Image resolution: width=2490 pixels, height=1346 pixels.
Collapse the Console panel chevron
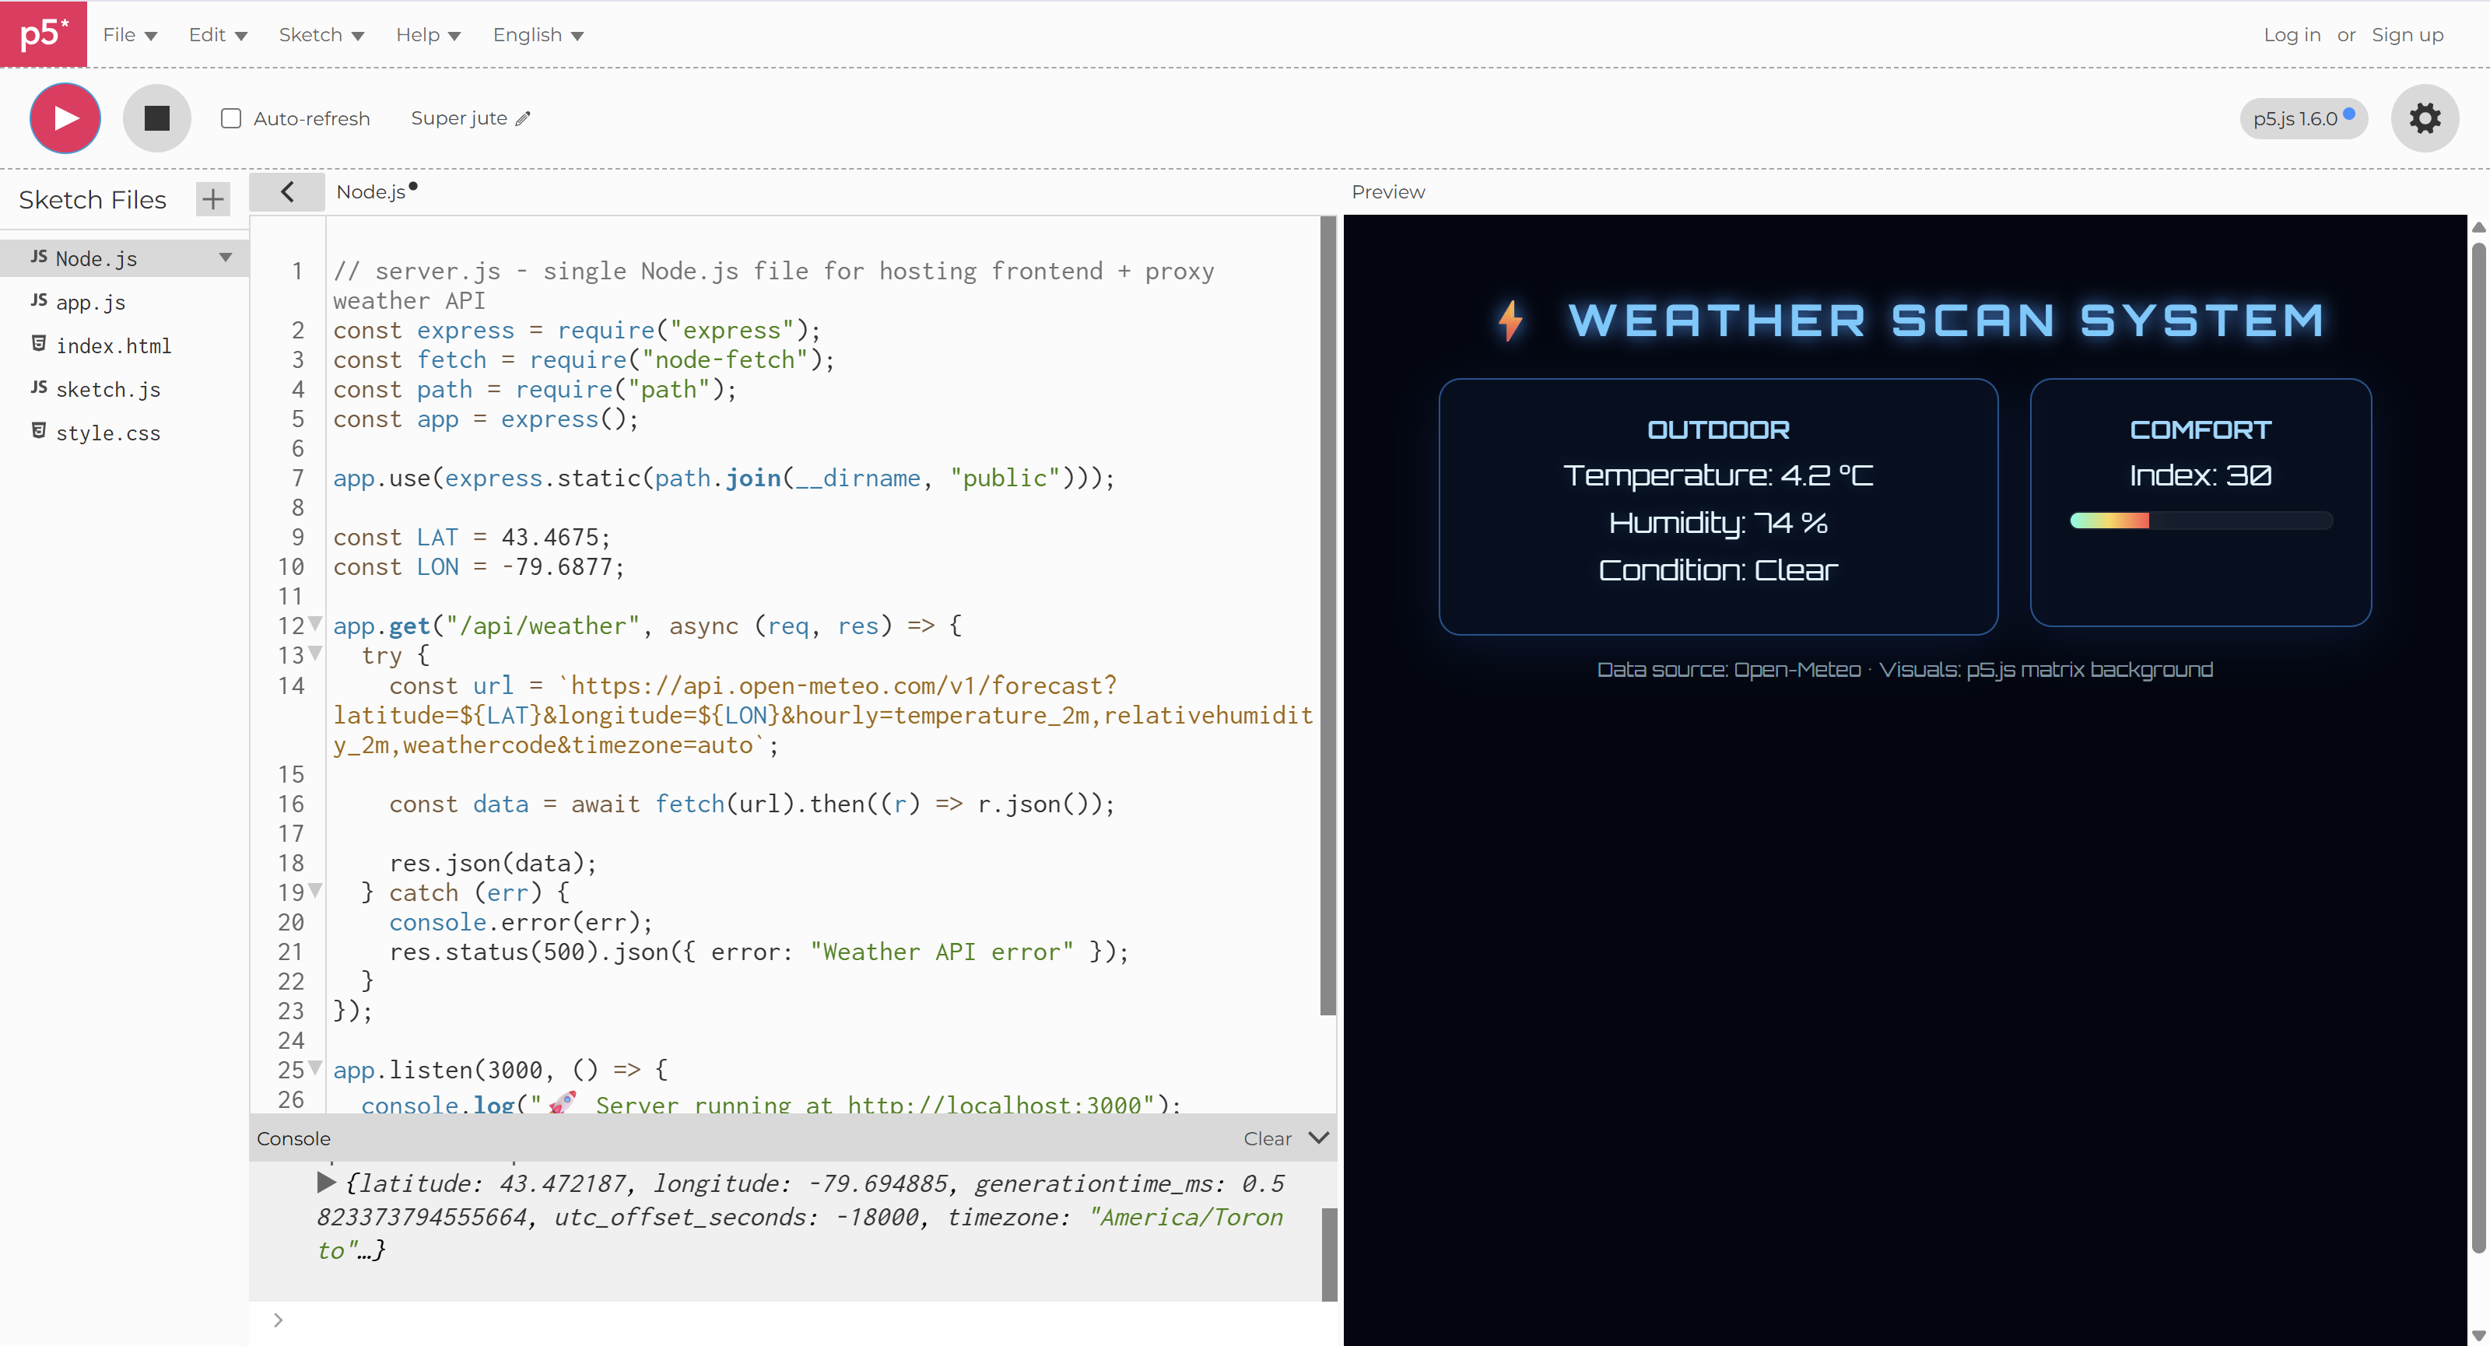[1318, 1138]
